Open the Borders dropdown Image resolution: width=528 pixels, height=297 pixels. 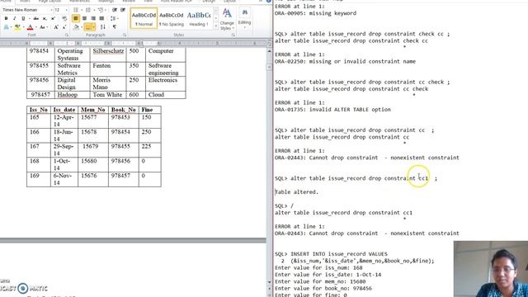(x=93, y=27)
